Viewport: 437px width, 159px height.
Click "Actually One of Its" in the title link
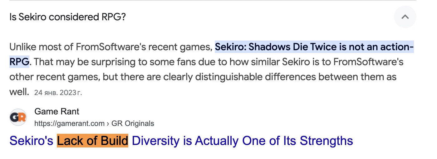click(246, 141)
